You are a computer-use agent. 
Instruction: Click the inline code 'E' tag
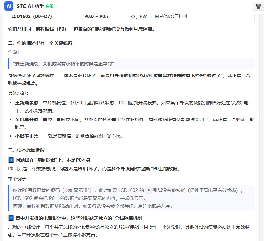pos(148,190)
